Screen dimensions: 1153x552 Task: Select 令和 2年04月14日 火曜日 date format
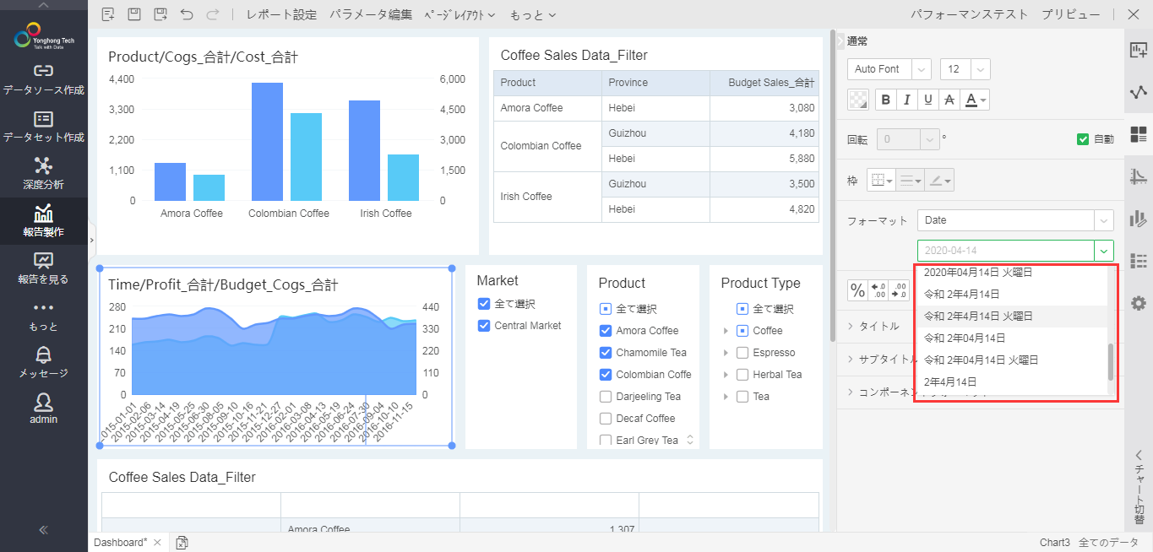tap(980, 360)
